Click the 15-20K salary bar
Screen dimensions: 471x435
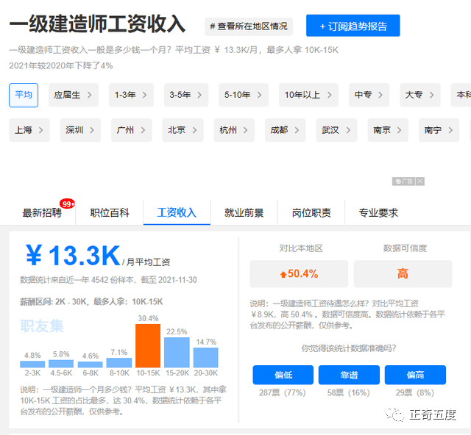click(177, 352)
